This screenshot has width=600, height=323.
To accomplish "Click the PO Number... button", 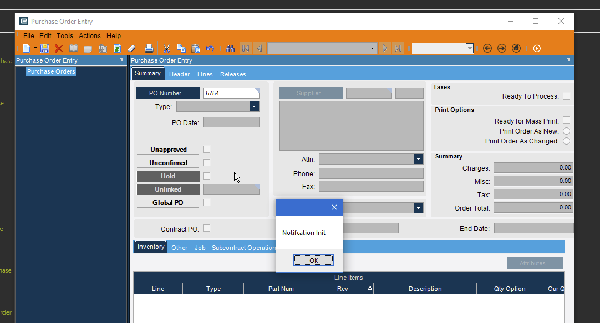I will point(168,93).
